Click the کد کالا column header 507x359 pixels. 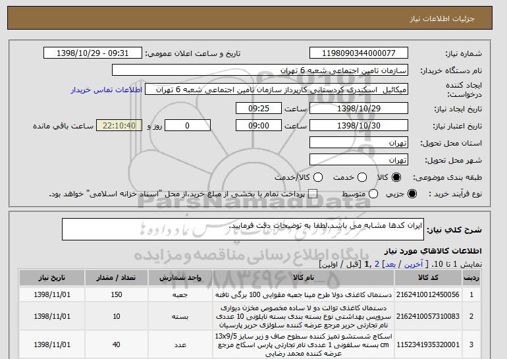[x=428, y=278]
